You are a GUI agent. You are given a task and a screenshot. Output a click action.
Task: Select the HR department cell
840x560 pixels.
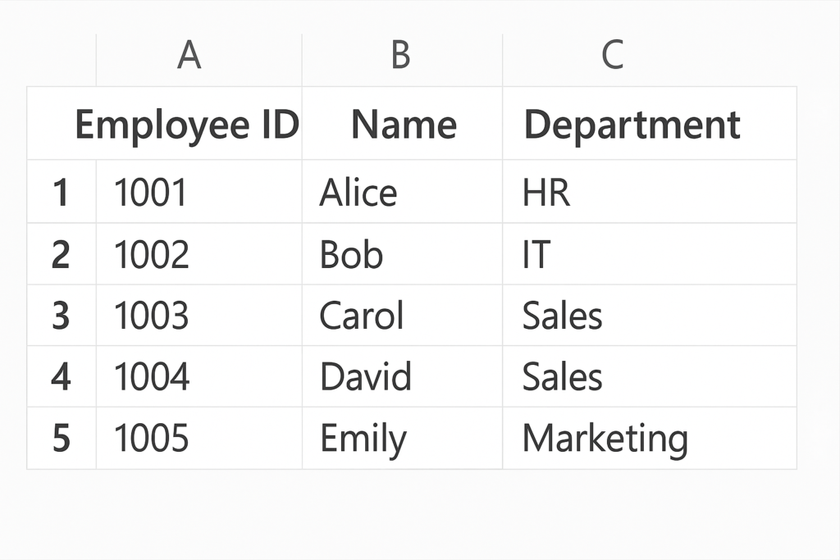[x=546, y=193]
